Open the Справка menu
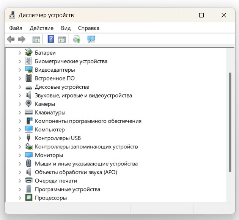239x220 pixels. [88, 28]
